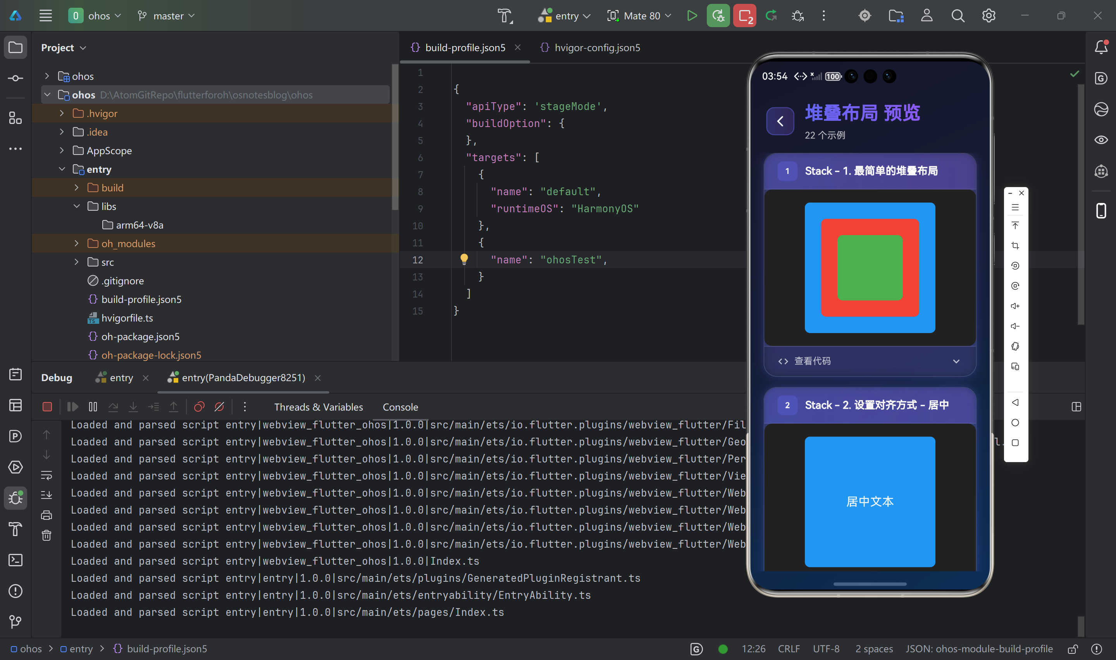This screenshot has width=1116, height=660.
Task: Switch to the Threads & Variables tab
Action: pos(318,407)
